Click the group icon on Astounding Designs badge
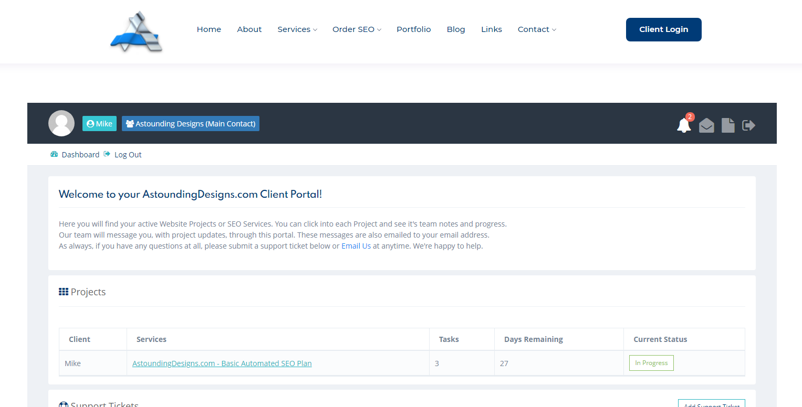This screenshot has width=802, height=407. point(130,123)
